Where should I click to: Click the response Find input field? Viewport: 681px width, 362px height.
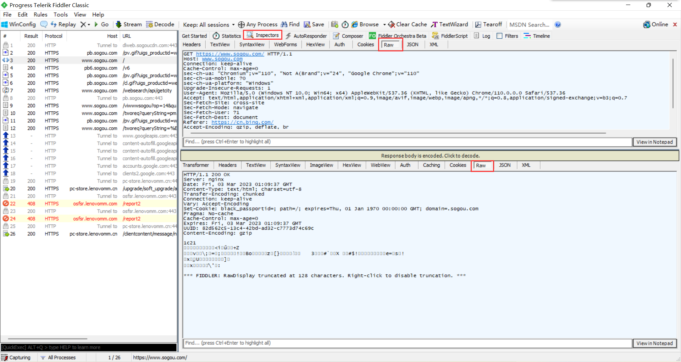[408, 343]
